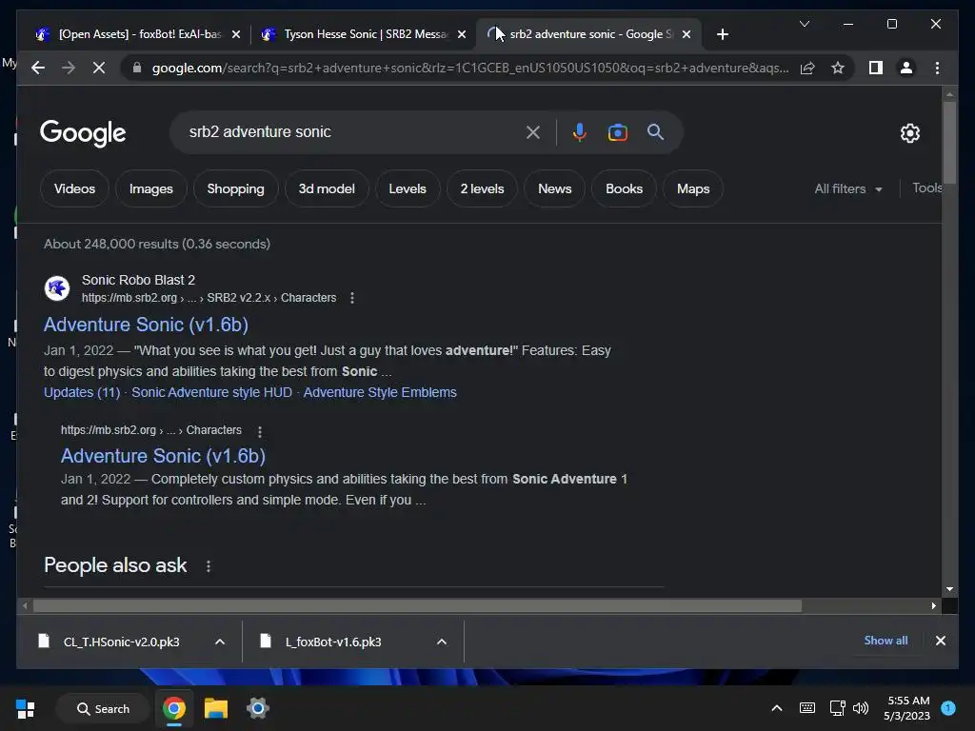Open the Chrome side panel
The height and width of the screenshot is (731, 975).
pyautogui.click(x=876, y=68)
